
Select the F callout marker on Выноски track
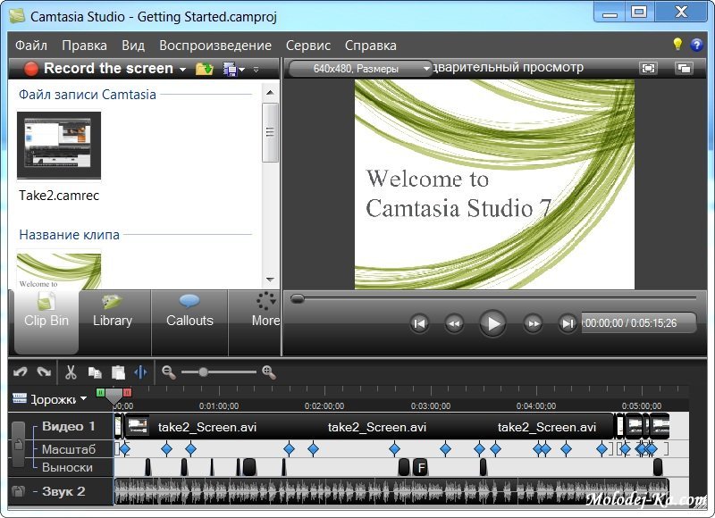[x=421, y=467]
